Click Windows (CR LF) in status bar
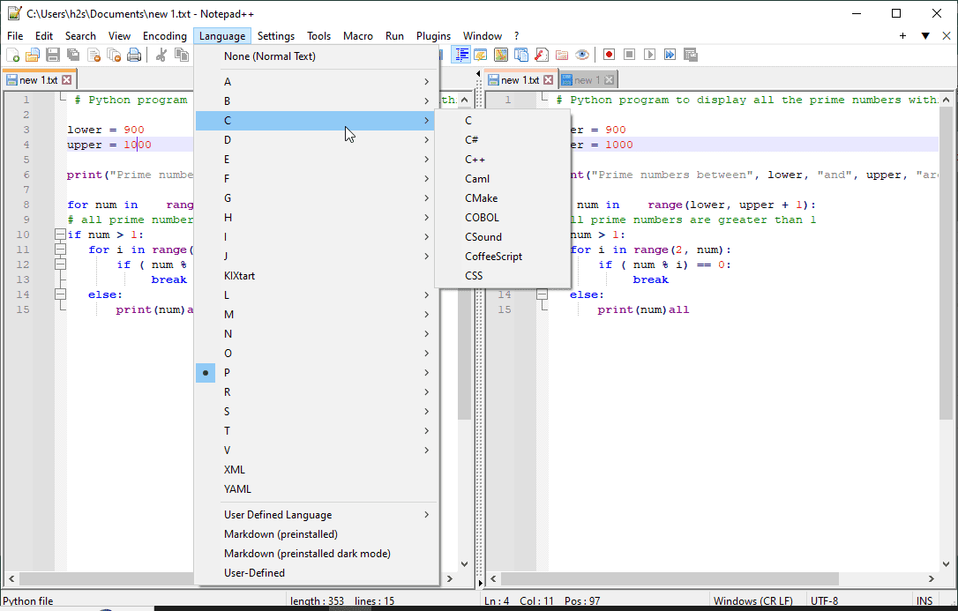 (752, 601)
